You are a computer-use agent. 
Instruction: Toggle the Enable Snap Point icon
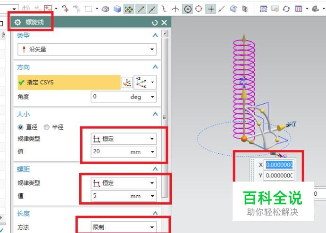[129, 9]
